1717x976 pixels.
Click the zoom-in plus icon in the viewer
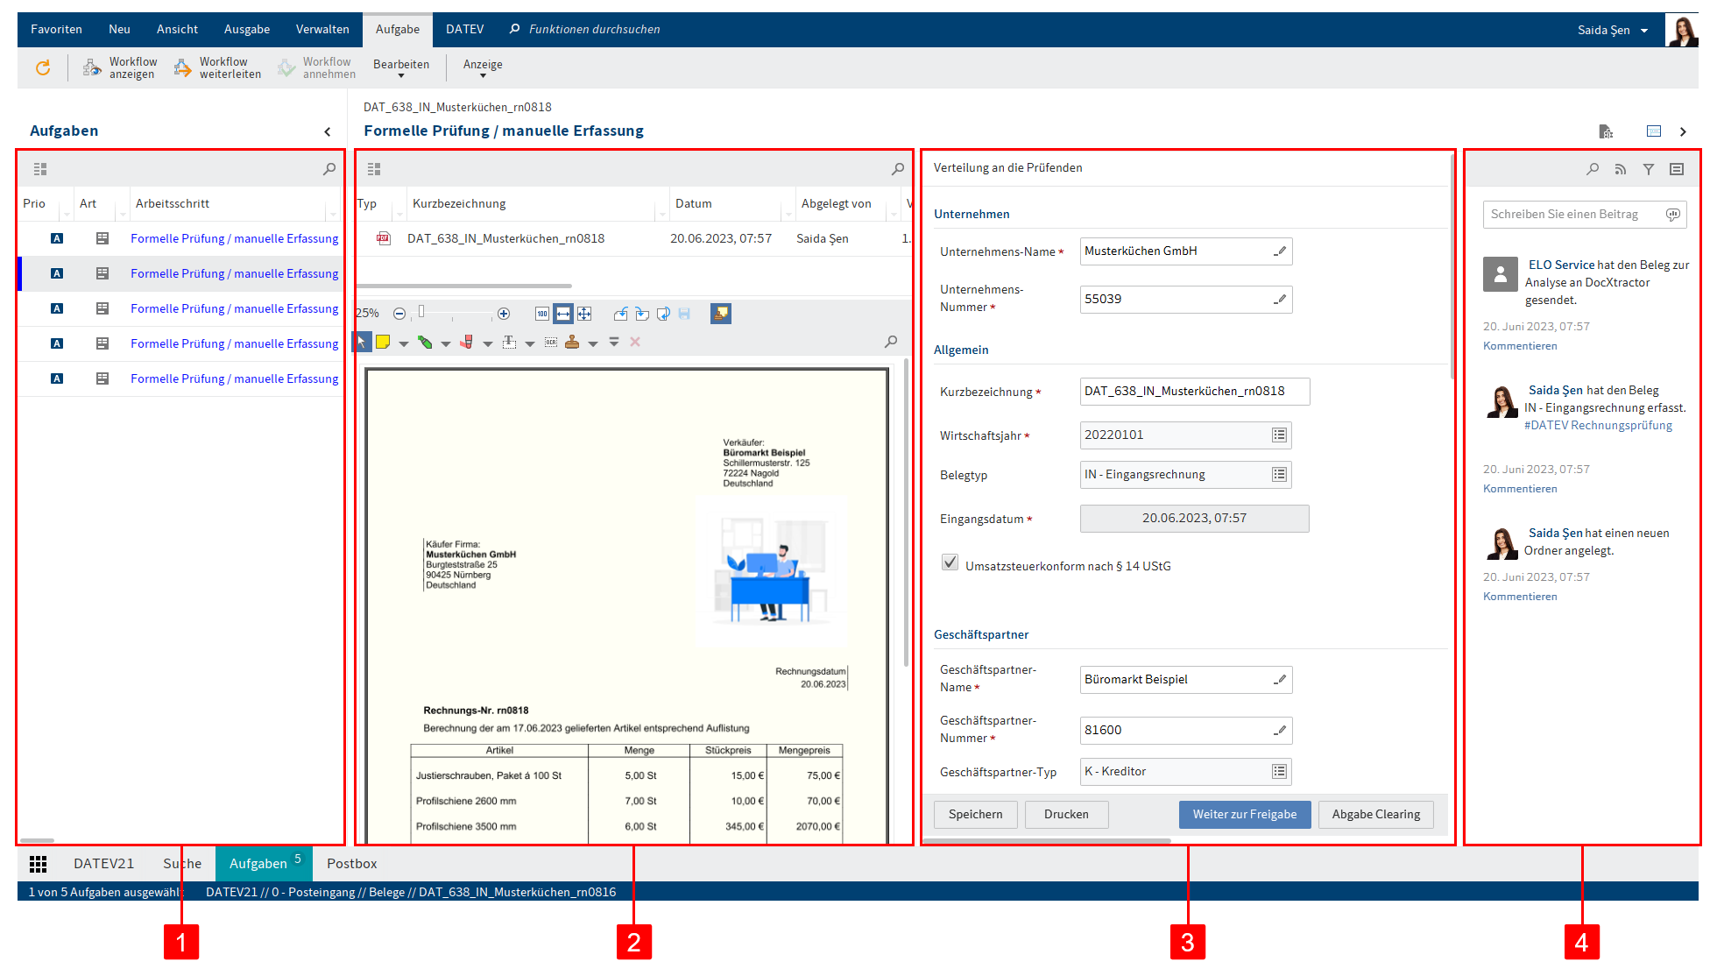point(504,314)
